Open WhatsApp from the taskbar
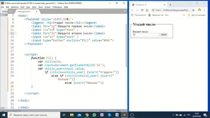Viewport: 210px width, 118px height. click(x=94, y=115)
